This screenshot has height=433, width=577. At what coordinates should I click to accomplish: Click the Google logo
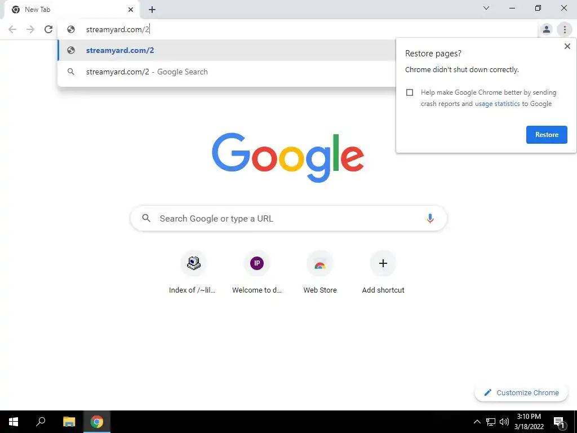(x=288, y=158)
